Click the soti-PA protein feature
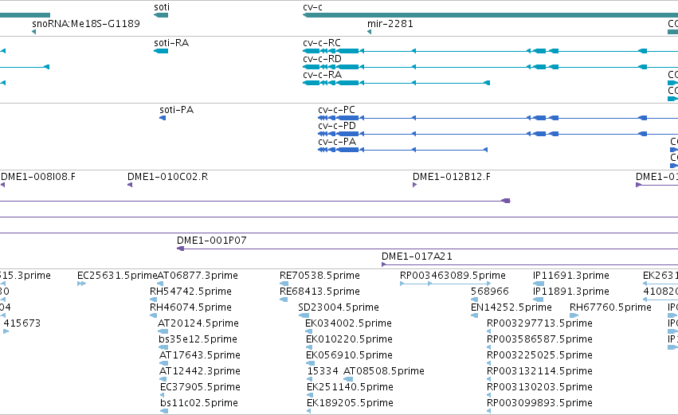Screen dimensions: 678x415 point(163,118)
